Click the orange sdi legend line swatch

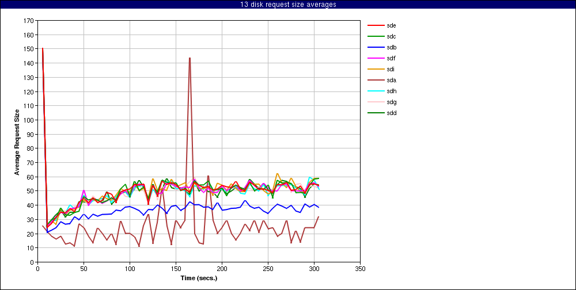(376, 69)
